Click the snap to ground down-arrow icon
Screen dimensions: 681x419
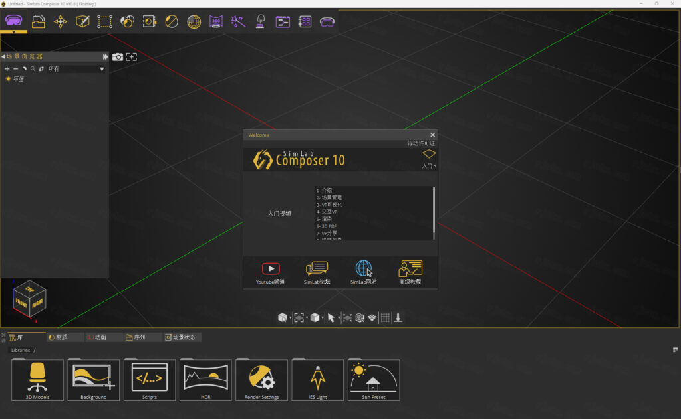pos(398,318)
